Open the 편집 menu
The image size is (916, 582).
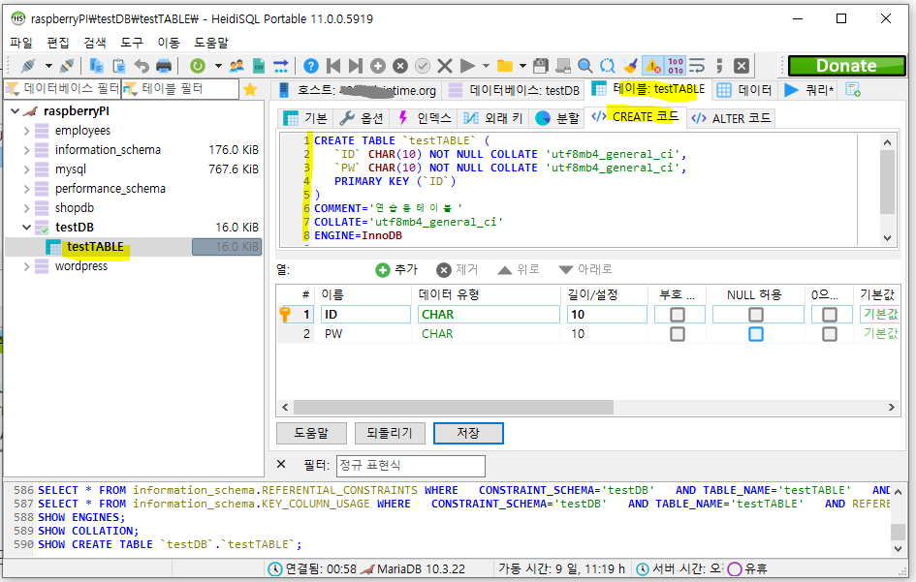pyautogui.click(x=58, y=43)
